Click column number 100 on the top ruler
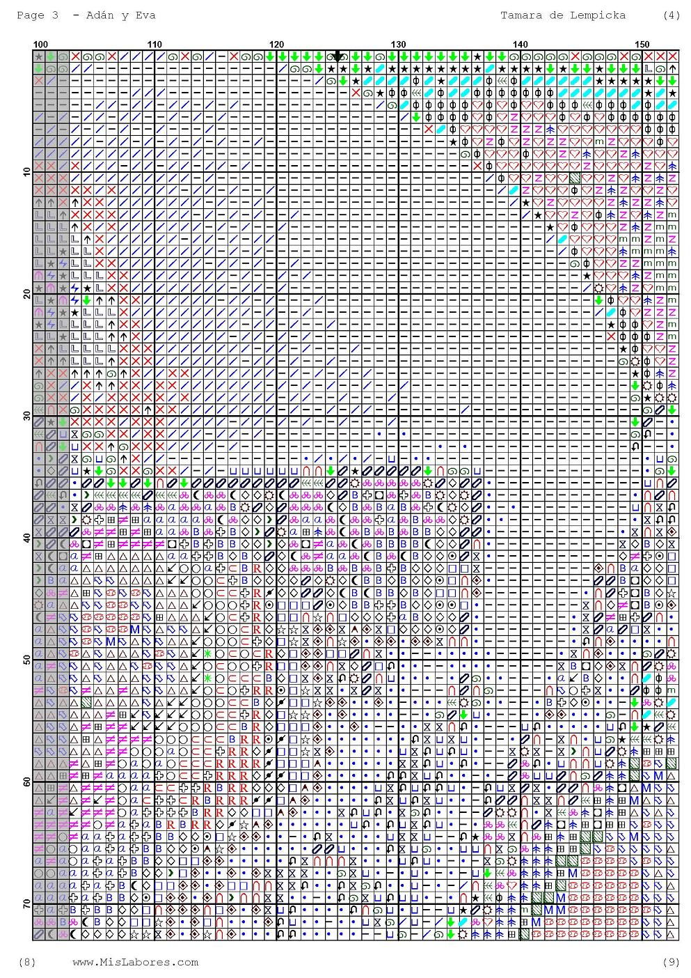691x978 pixels. pyautogui.click(x=41, y=45)
